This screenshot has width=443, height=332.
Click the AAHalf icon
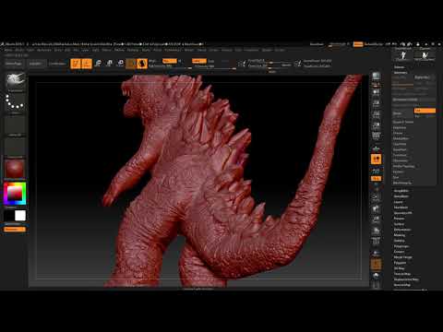(x=376, y=125)
